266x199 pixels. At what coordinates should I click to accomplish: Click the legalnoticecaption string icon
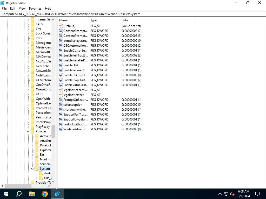click(61, 90)
